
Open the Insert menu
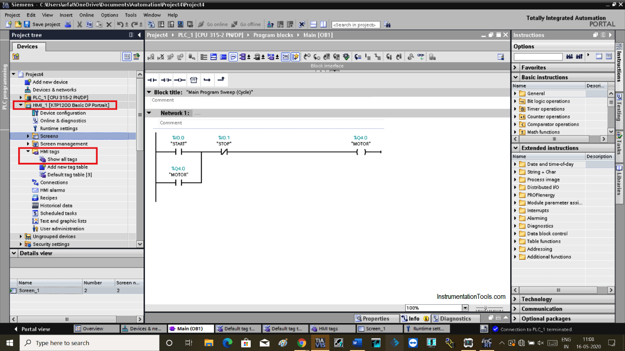click(66, 15)
